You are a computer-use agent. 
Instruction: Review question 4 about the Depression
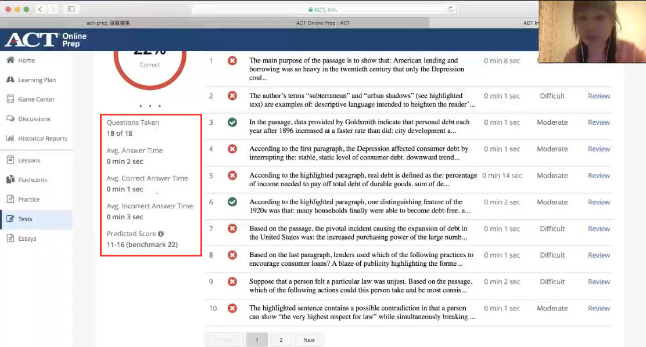(598, 149)
